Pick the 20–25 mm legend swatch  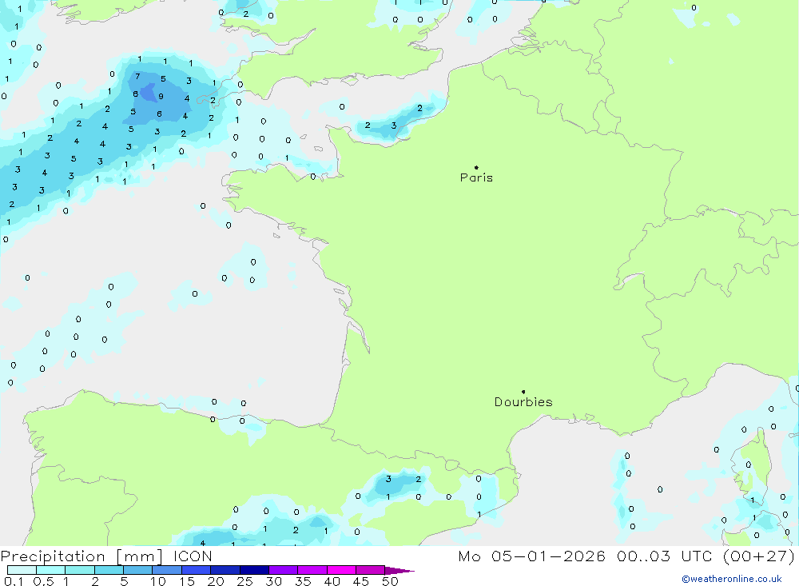pos(225,570)
